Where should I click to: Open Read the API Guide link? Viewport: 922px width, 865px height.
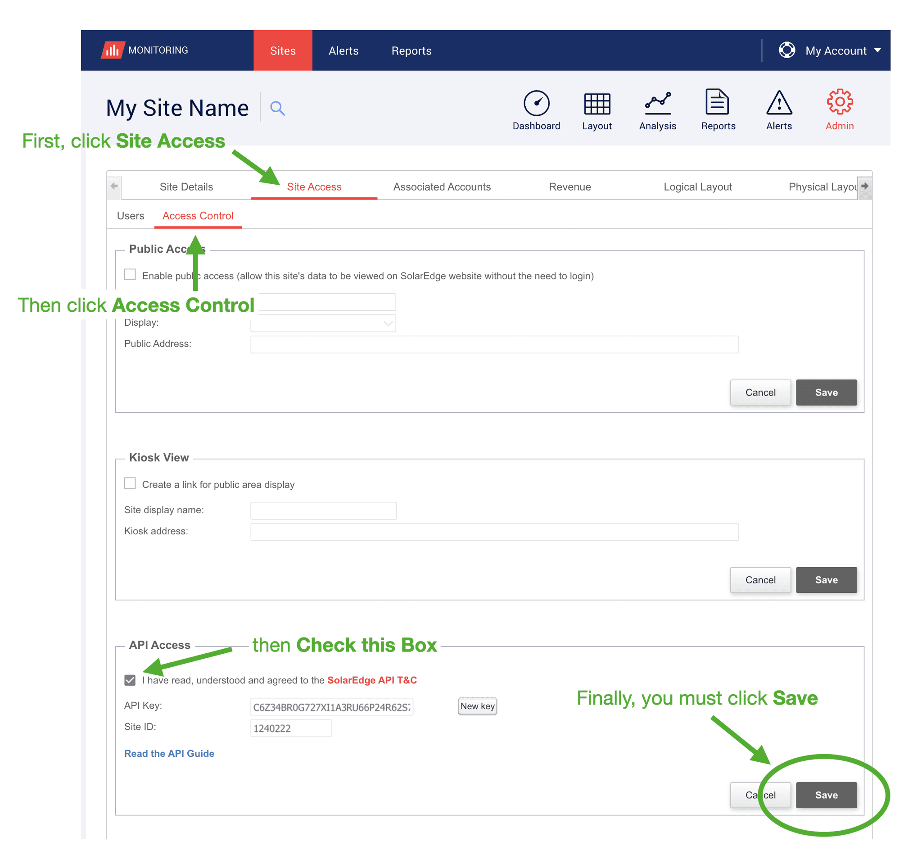point(169,753)
